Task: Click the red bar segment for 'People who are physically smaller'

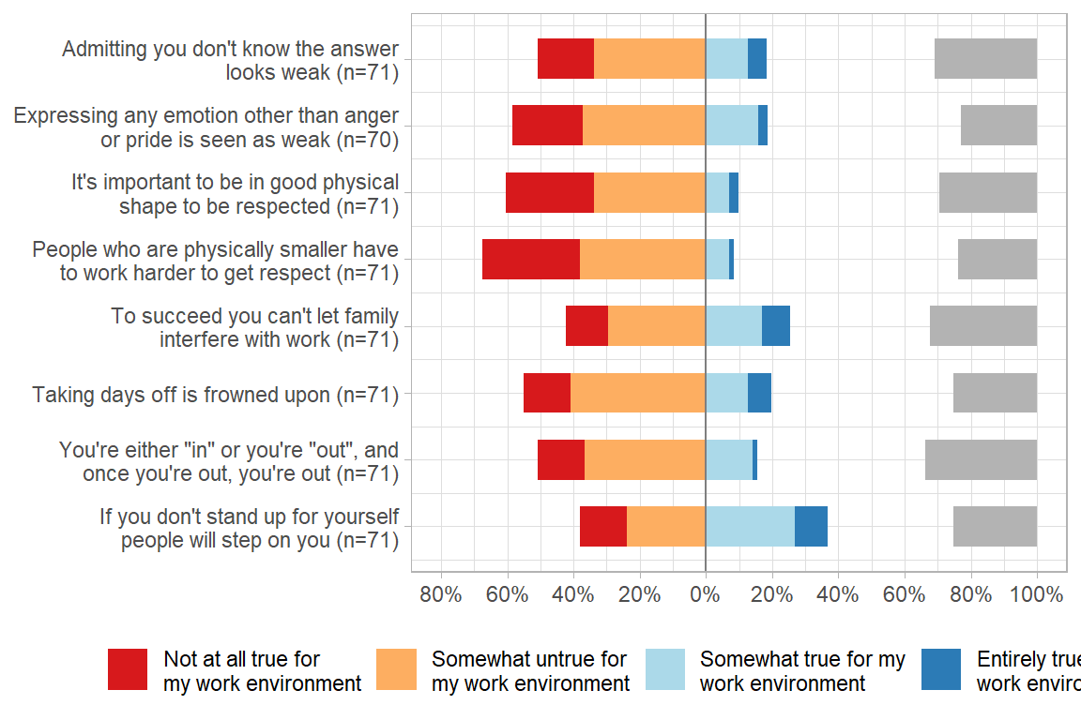Action: 530,259
